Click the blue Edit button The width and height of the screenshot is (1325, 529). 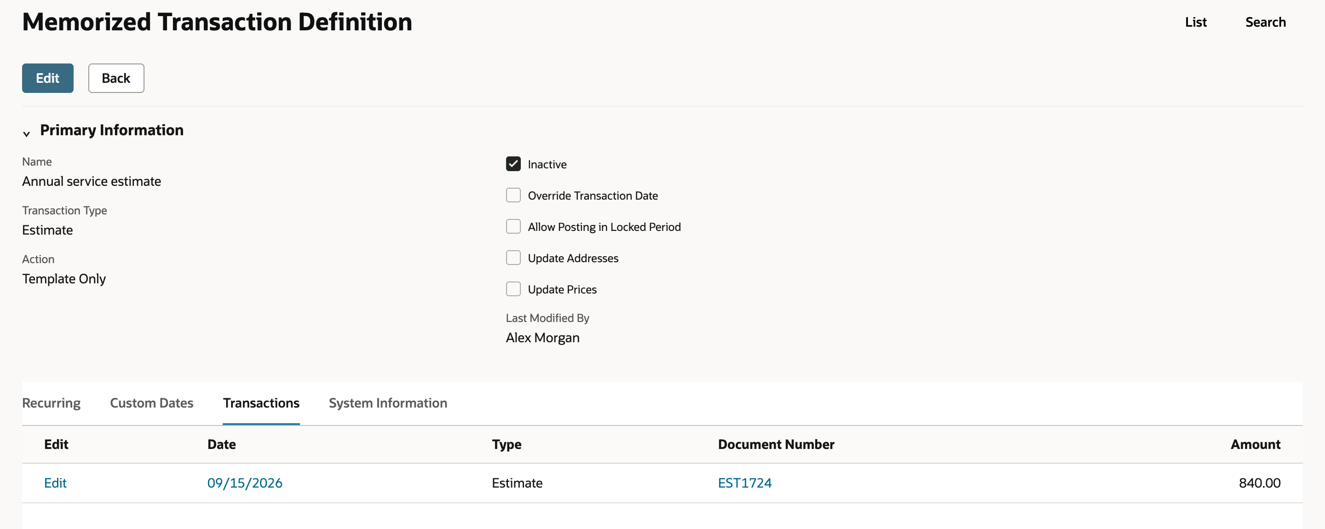[x=48, y=78]
